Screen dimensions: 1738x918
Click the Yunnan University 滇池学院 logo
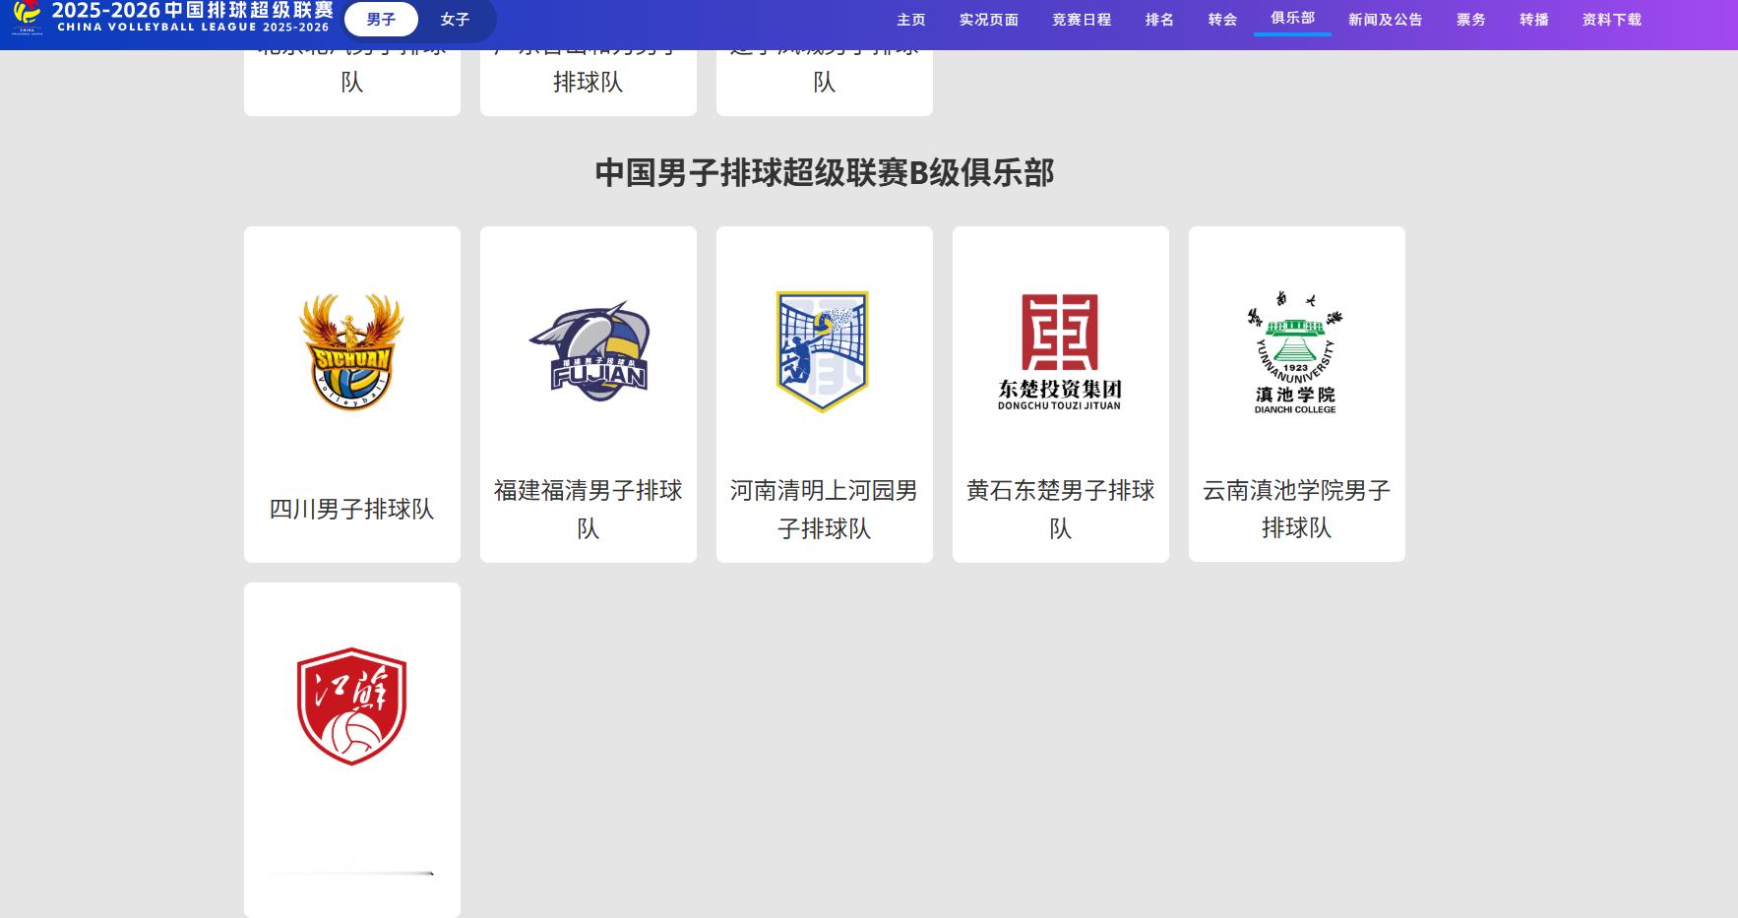tap(1295, 351)
